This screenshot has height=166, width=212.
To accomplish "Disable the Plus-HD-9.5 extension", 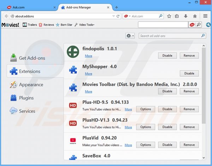I will (167, 109).
